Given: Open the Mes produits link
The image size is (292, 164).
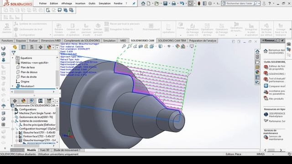Looking at the screenshot, I should click(276, 98).
